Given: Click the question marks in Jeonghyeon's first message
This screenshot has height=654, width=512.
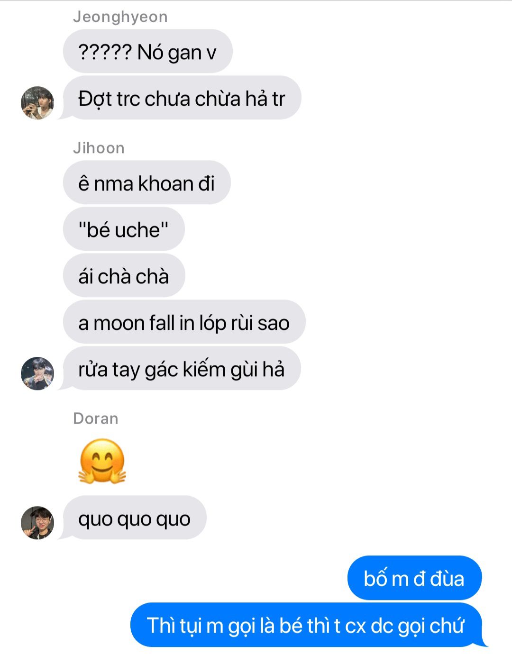Looking at the screenshot, I should pos(105,52).
